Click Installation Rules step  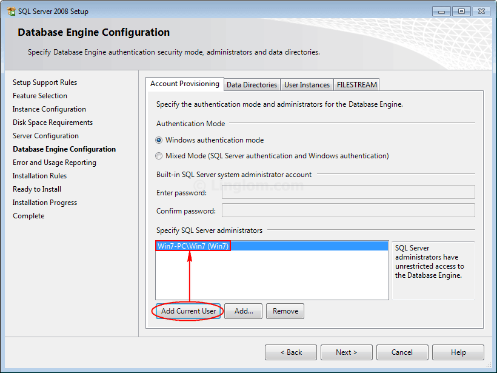39,176
